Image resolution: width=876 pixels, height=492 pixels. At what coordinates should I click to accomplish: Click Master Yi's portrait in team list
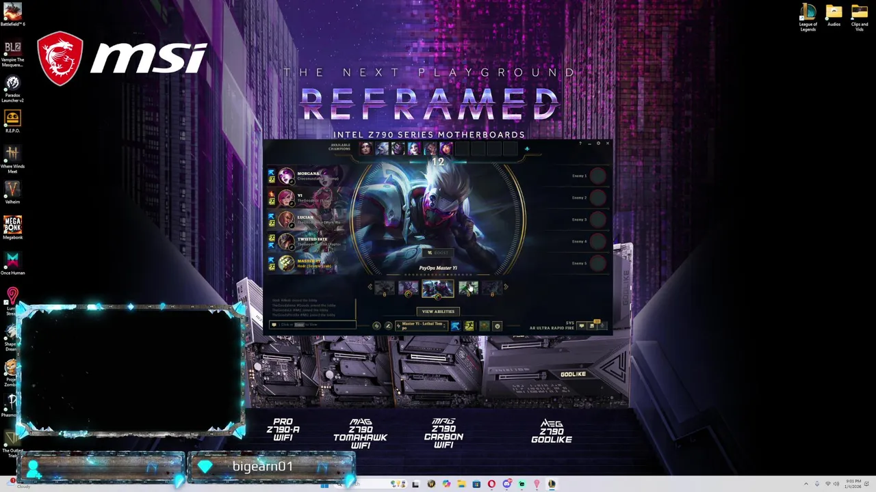click(x=286, y=263)
